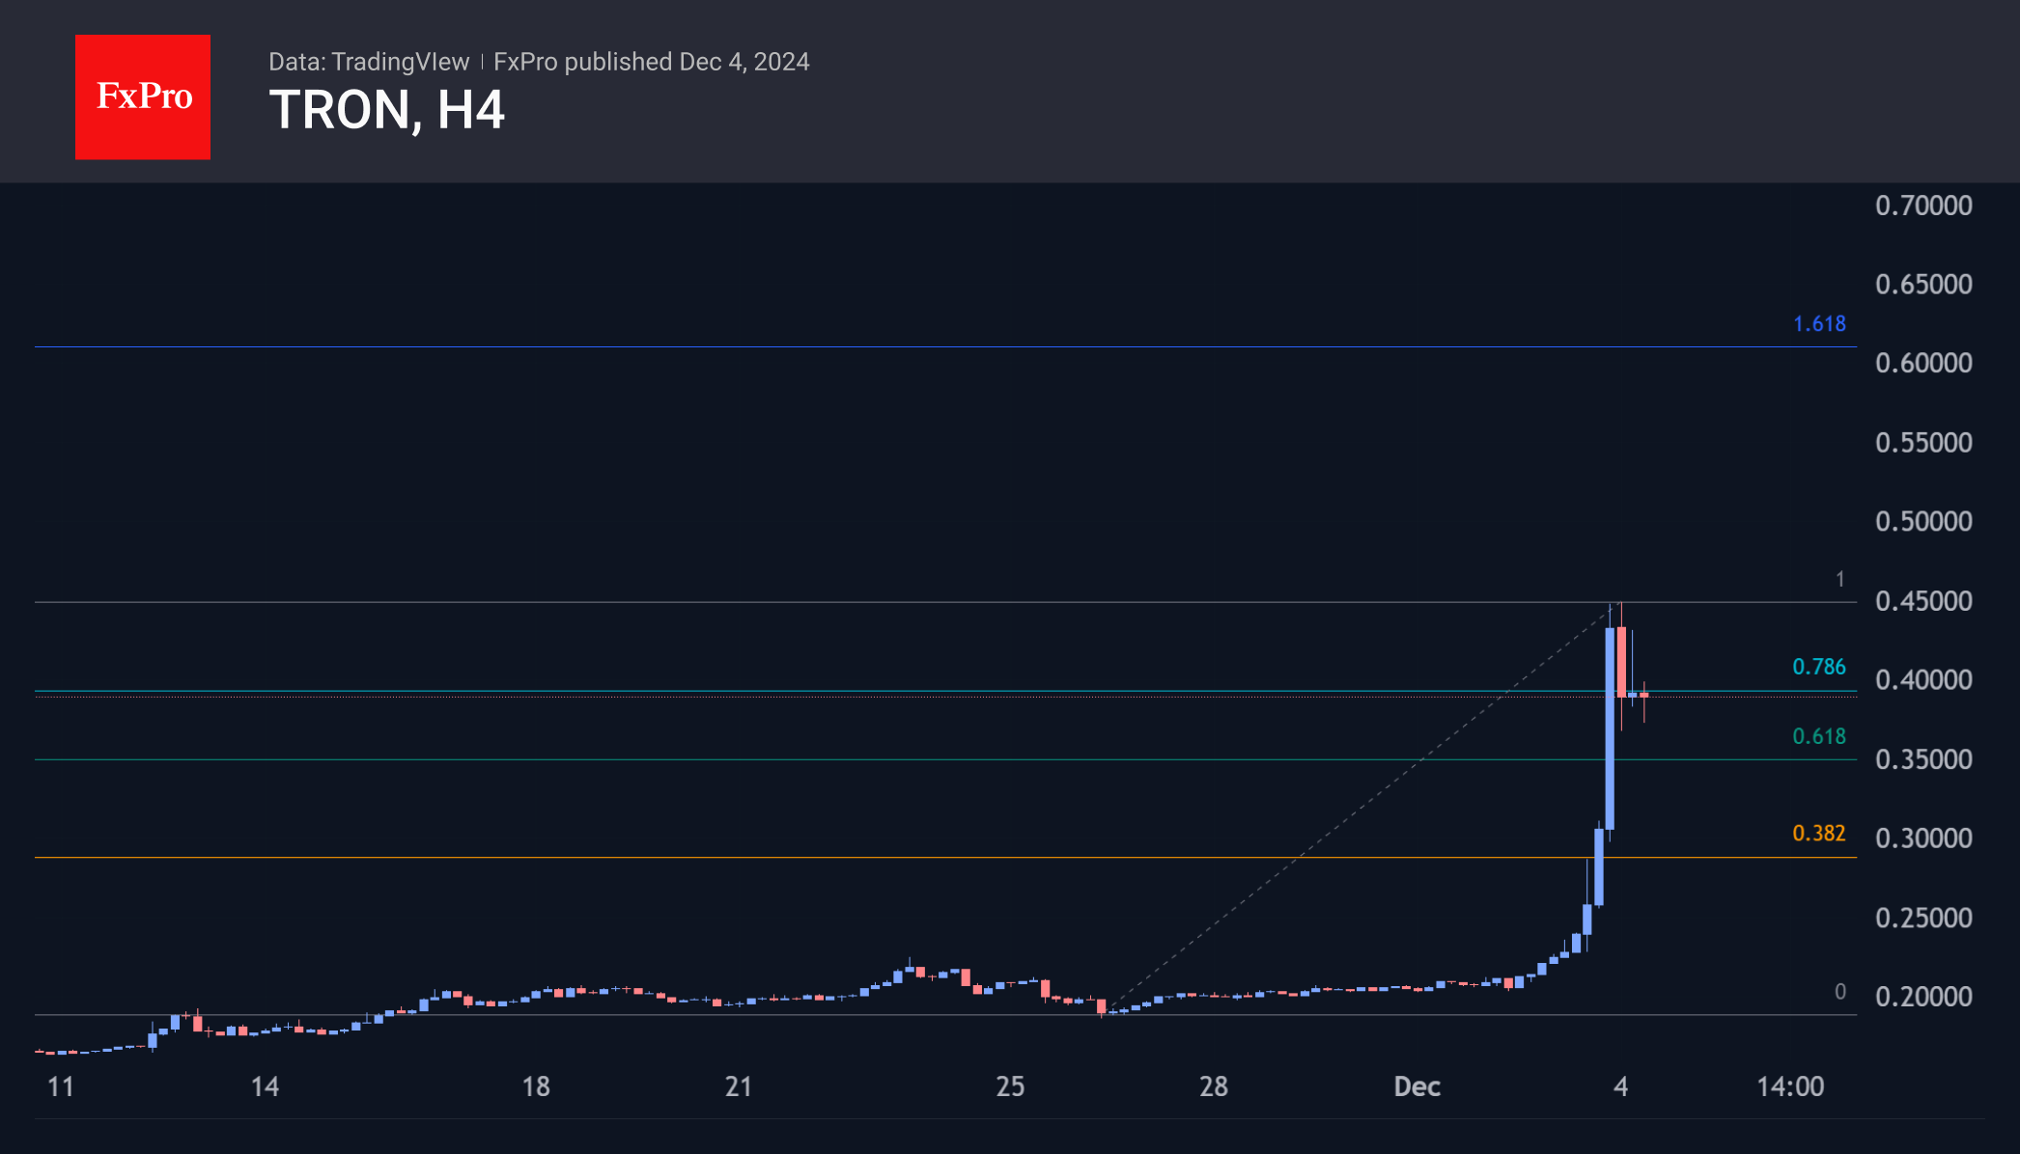Click the 0.70000 price axis label
The height and width of the screenshot is (1154, 2020).
1922,206
